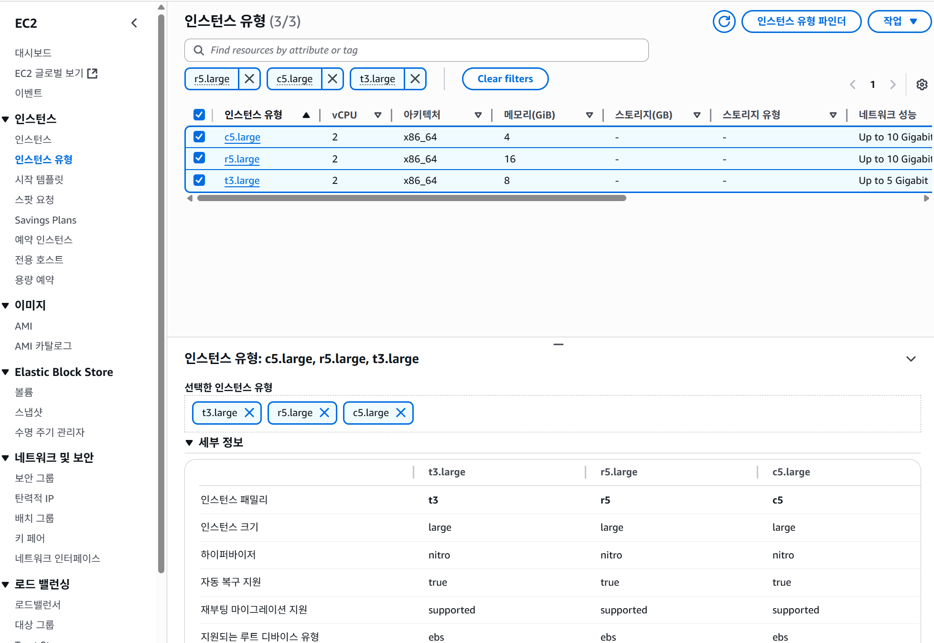Collapse the EC2 sidebar with arrow
Image resolution: width=934 pixels, height=643 pixels.
pos(134,23)
